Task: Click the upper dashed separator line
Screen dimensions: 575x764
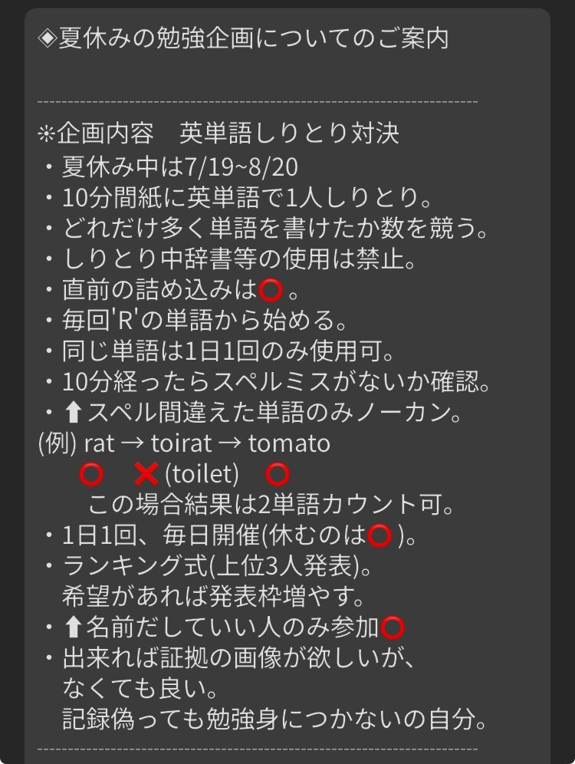Action: tap(258, 102)
